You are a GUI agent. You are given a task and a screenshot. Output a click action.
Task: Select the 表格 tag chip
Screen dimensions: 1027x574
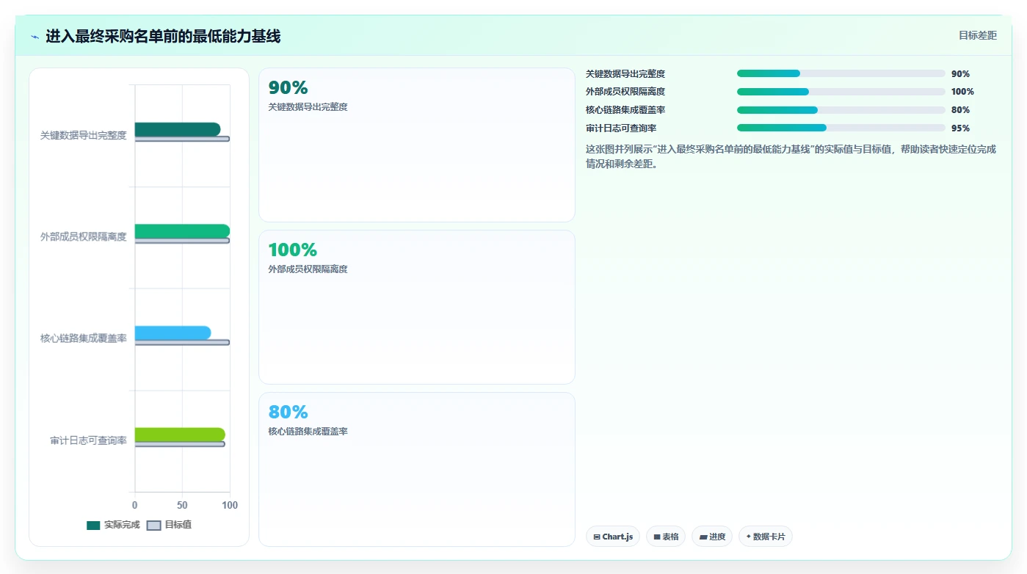[666, 537]
